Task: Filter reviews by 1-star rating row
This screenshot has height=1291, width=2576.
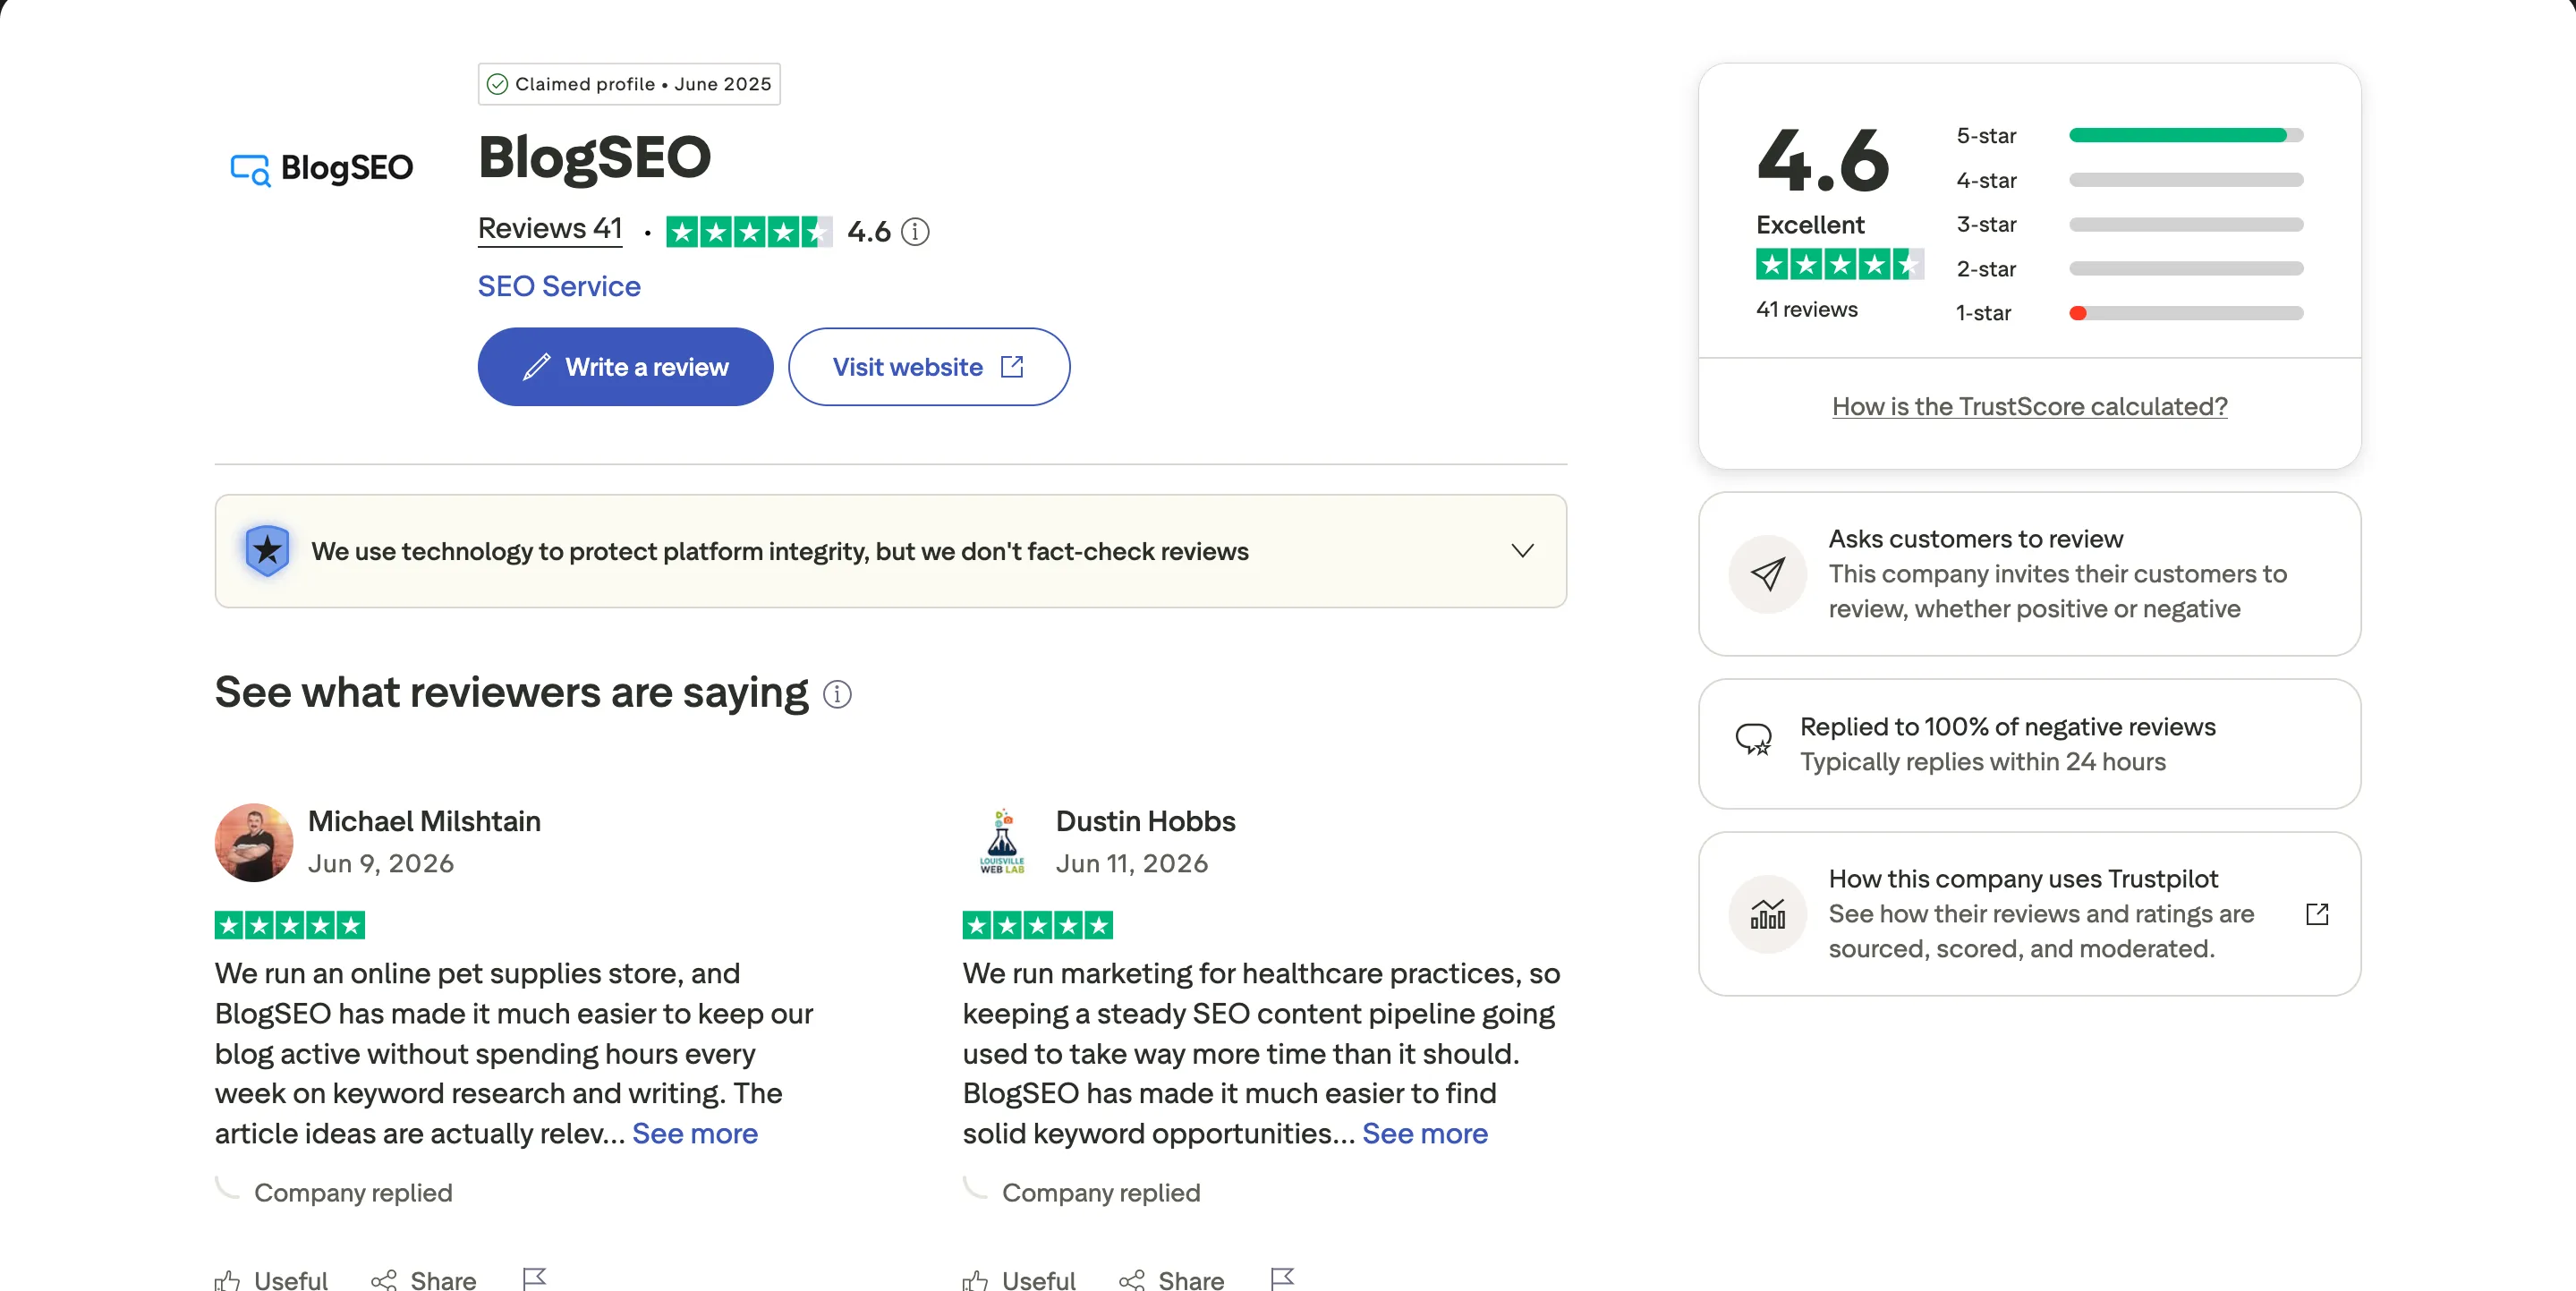Action: point(2130,313)
